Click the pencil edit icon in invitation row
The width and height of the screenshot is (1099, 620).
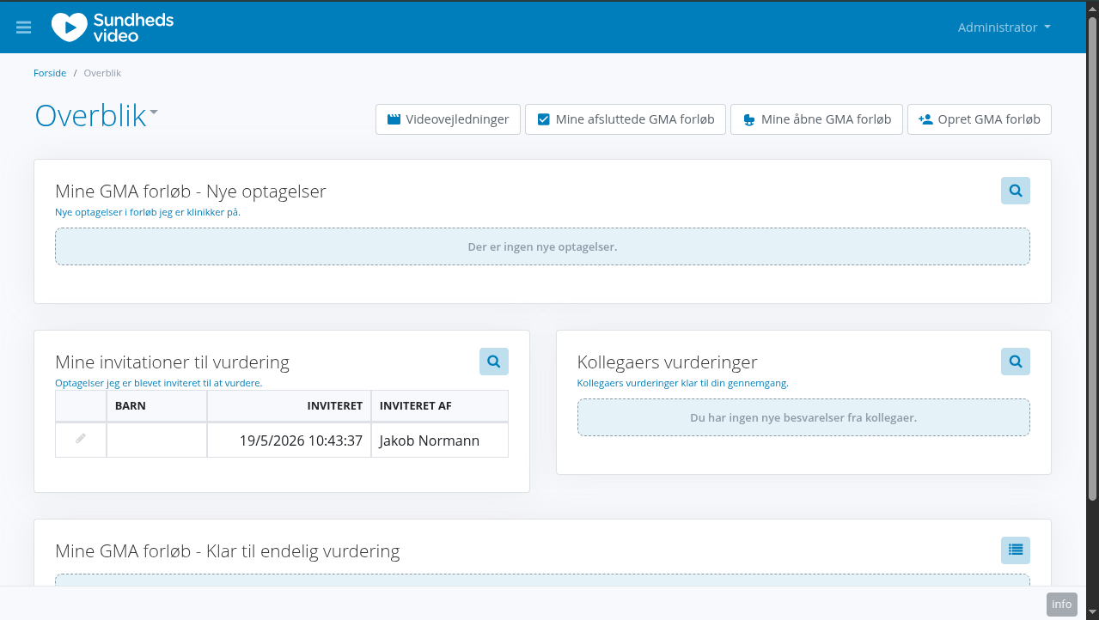(81, 439)
